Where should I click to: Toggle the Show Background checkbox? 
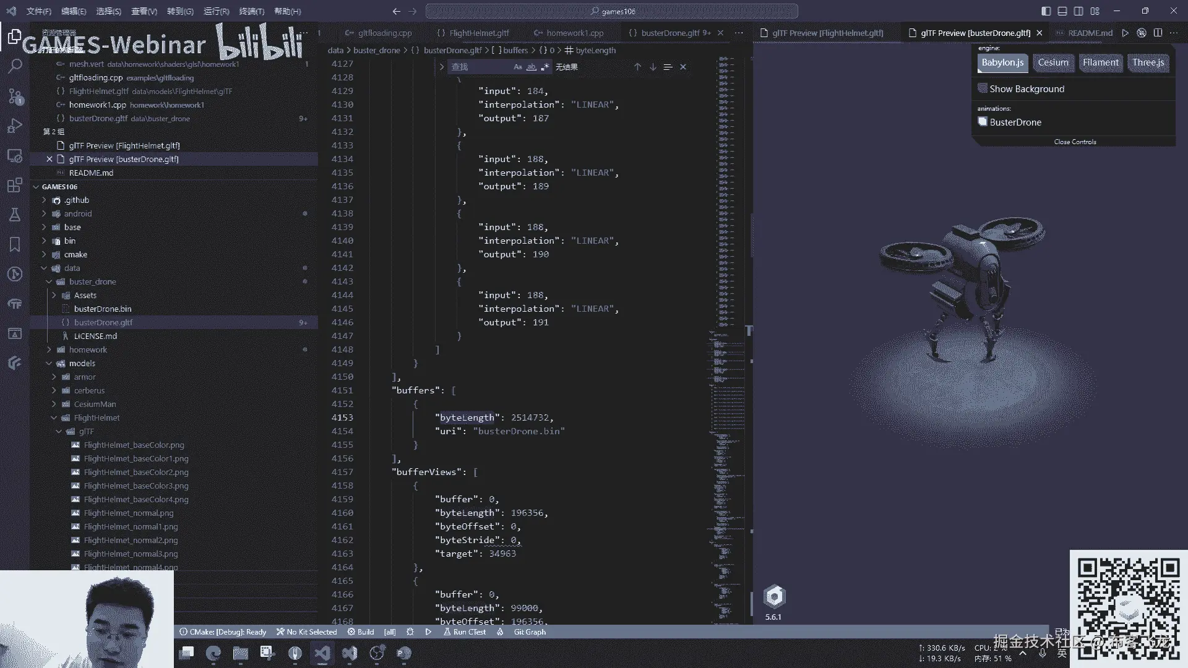pos(982,88)
